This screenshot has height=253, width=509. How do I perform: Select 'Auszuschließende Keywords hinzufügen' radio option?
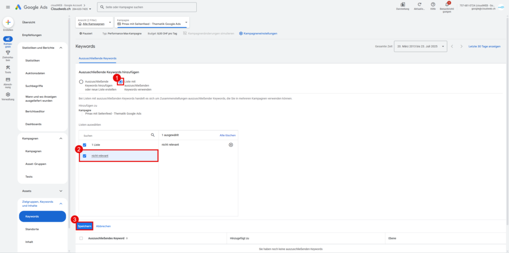pyautogui.click(x=81, y=82)
